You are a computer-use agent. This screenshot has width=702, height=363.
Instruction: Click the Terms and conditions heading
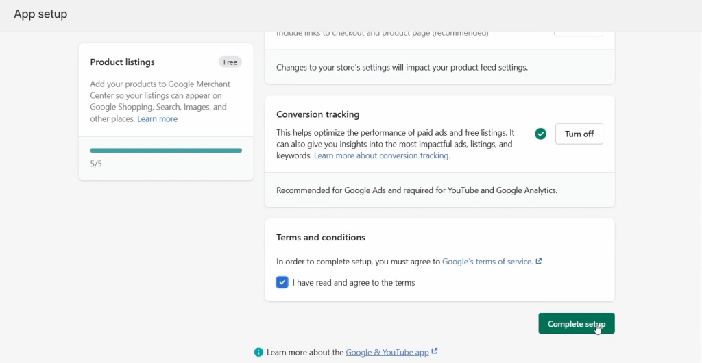[x=320, y=238]
